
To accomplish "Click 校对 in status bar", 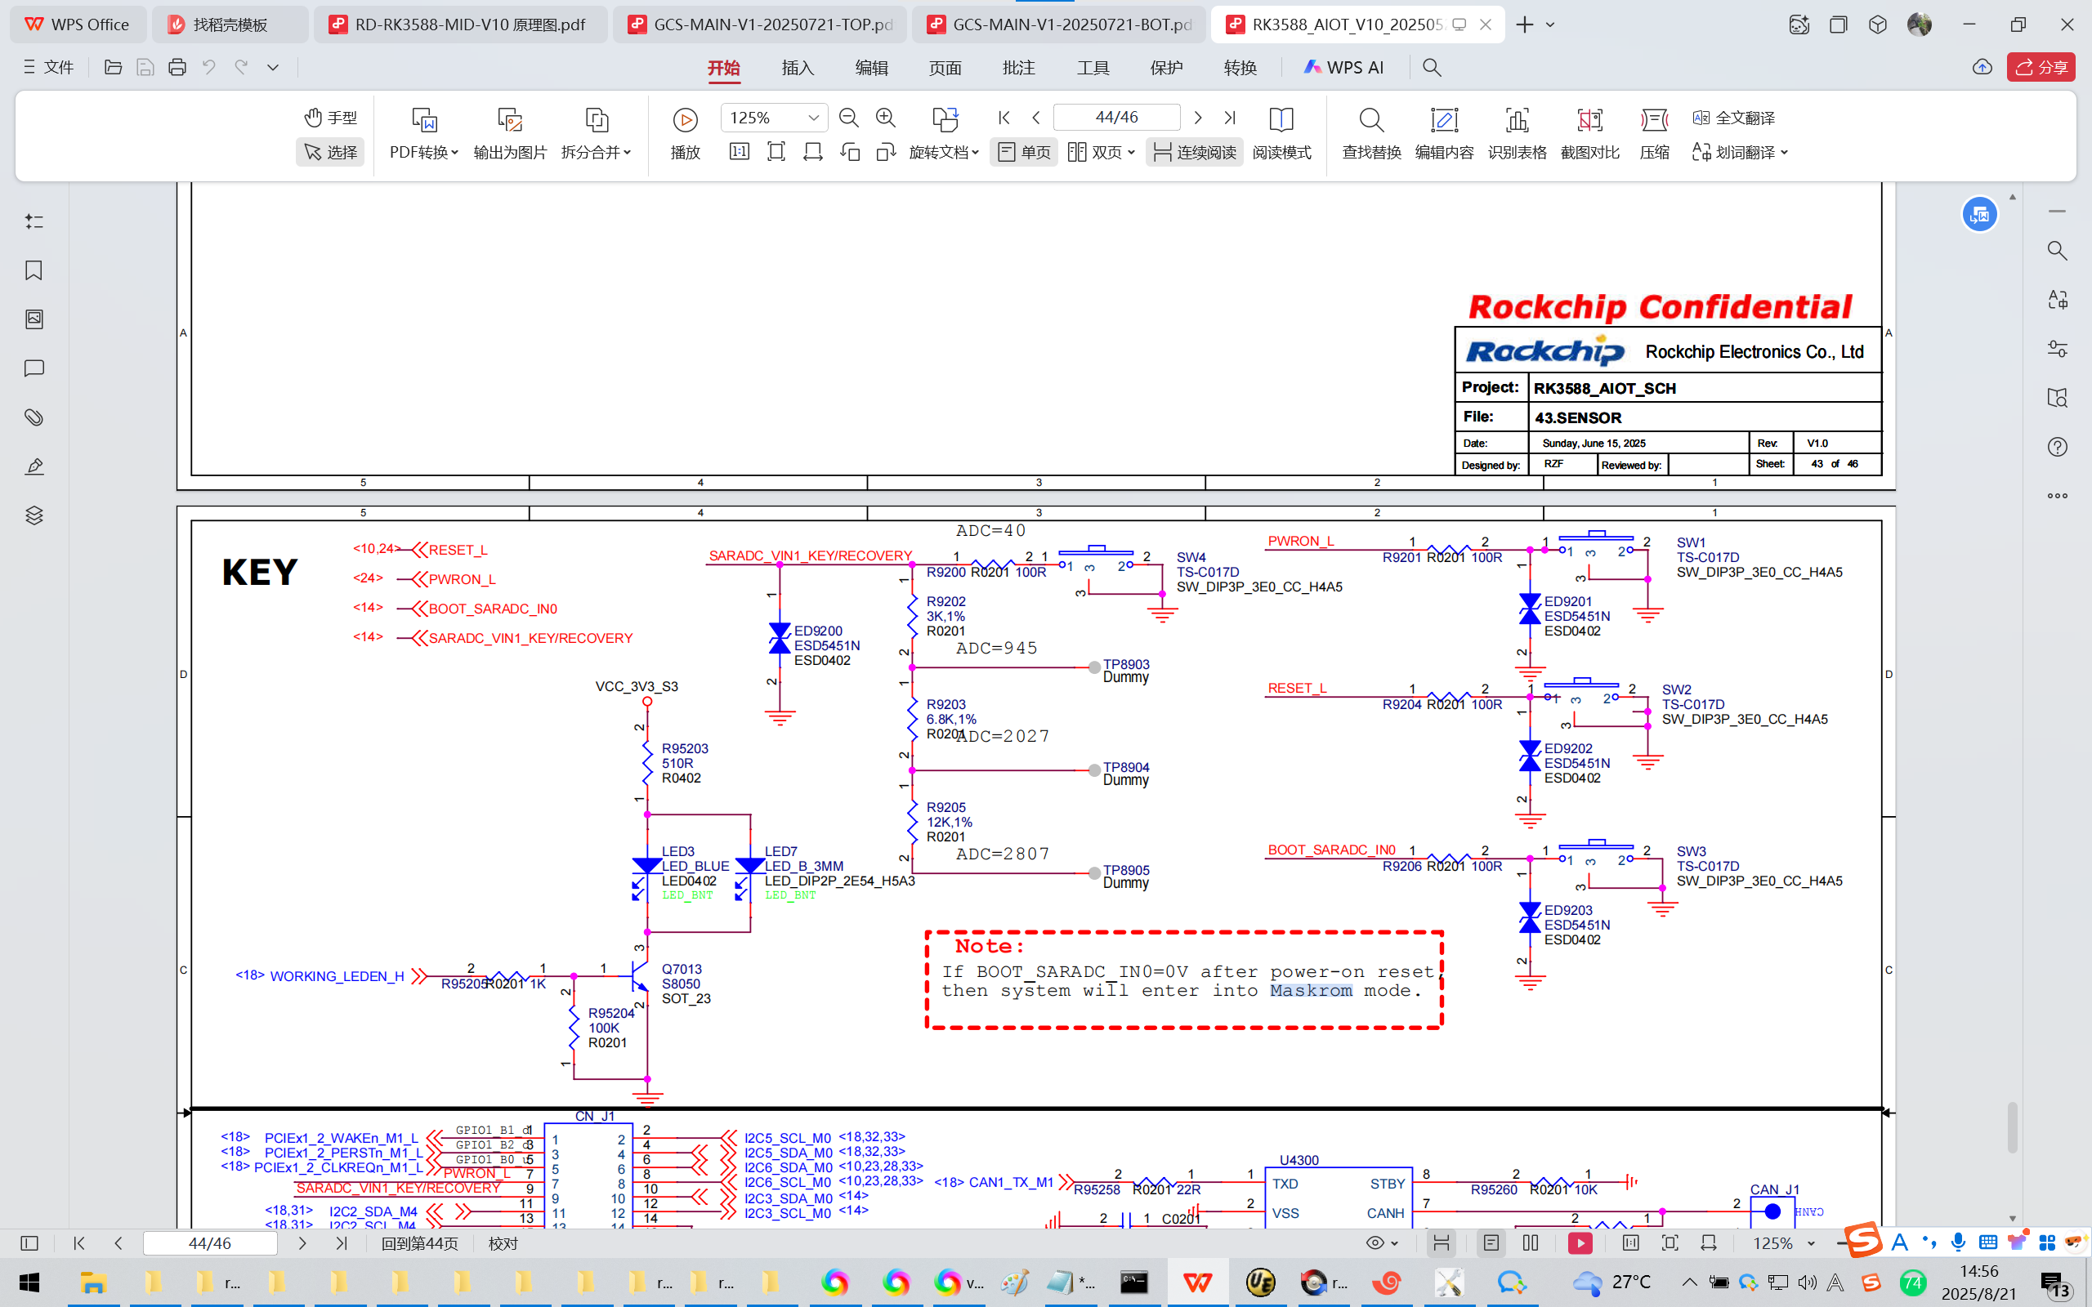I will (503, 1243).
